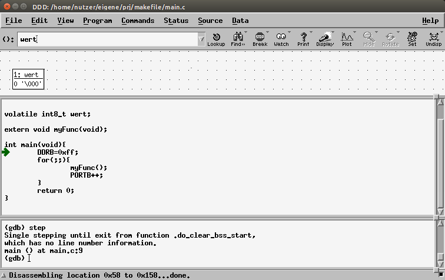The height and width of the screenshot is (280, 445).
Task: Open the Status menu
Action: pos(176,21)
